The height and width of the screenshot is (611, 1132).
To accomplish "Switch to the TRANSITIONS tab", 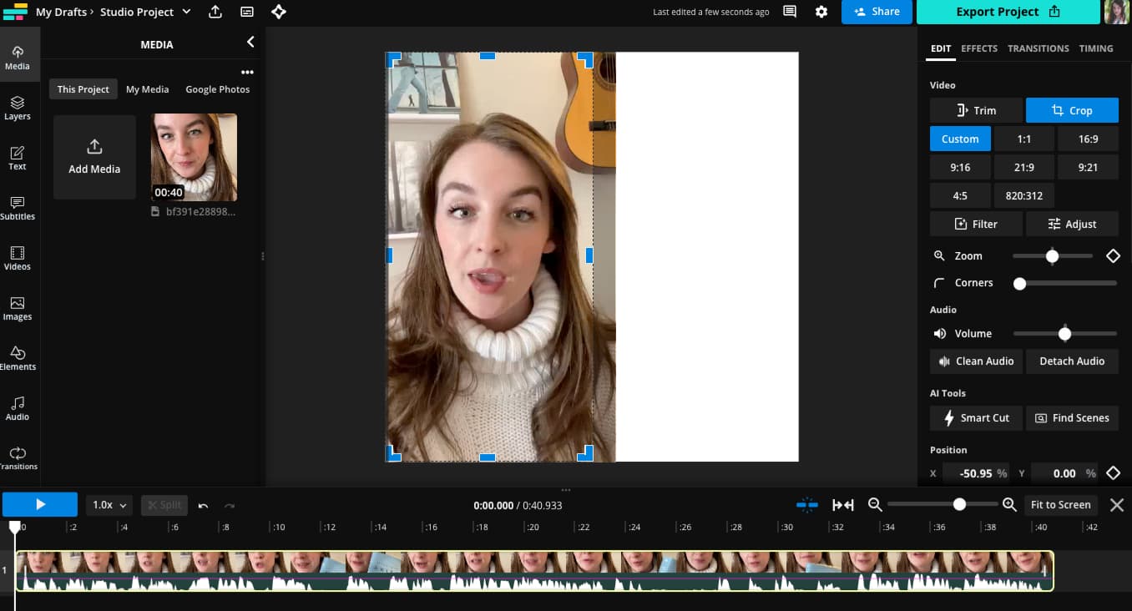I will click(x=1039, y=48).
